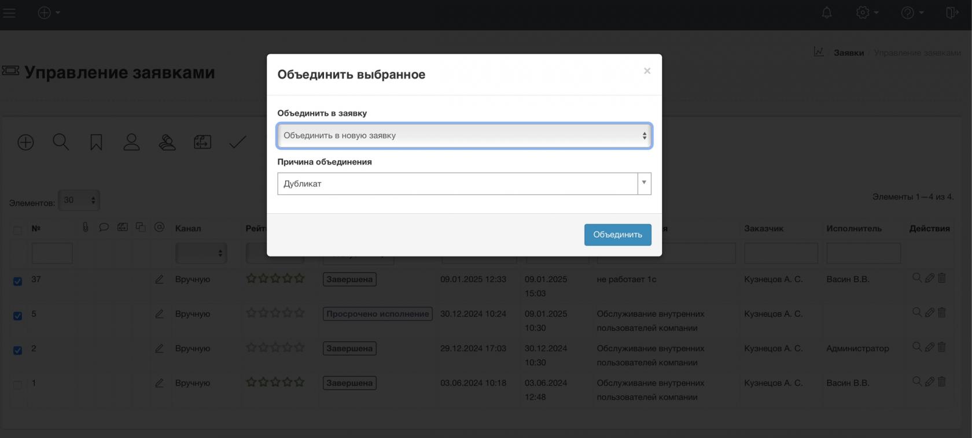Check the checkbox for ticket 1
This screenshot has width=972, height=438.
coord(17,385)
